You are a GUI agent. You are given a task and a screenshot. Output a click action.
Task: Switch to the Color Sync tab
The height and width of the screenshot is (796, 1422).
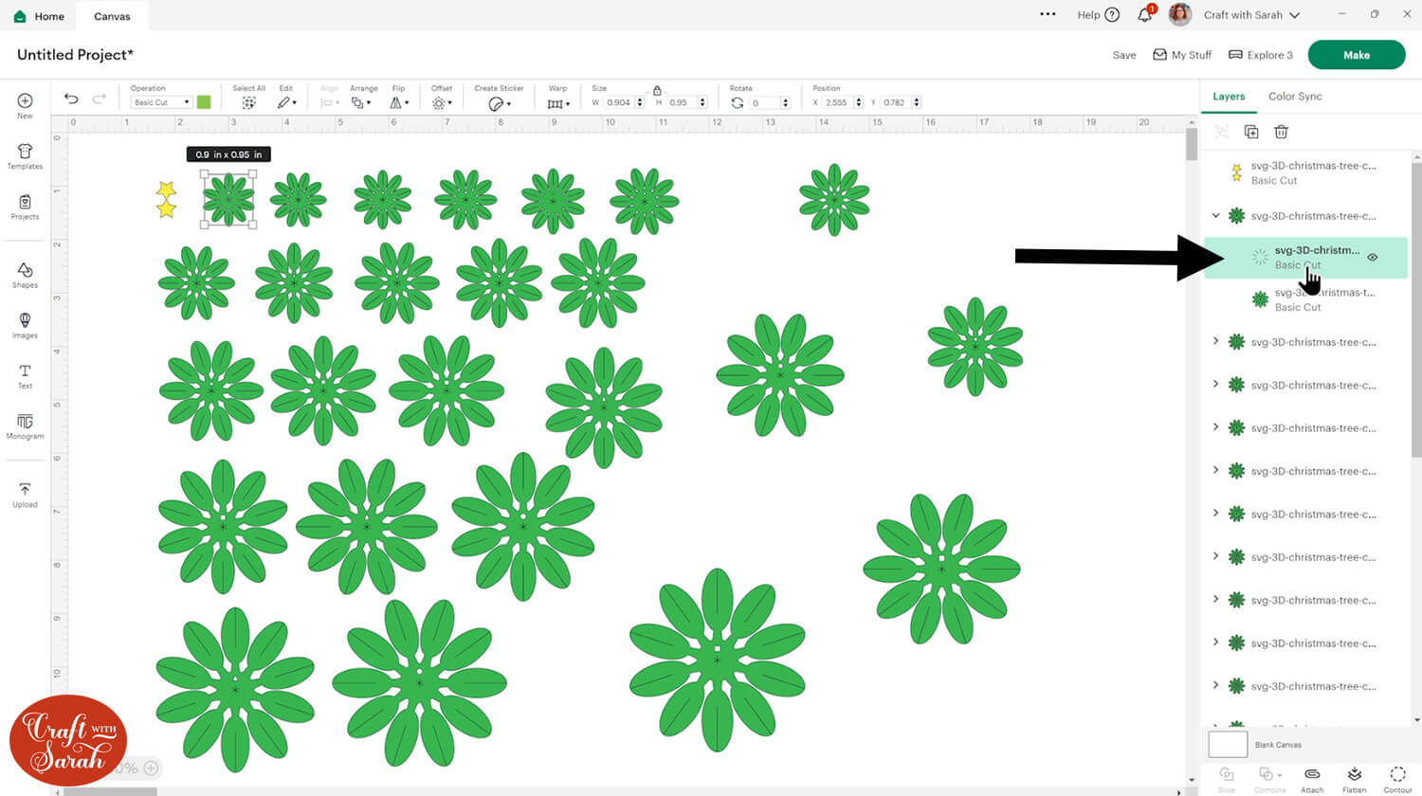coord(1294,96)
